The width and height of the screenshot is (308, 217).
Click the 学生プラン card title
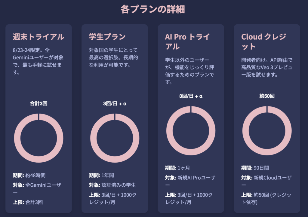[x=107, y=37]
